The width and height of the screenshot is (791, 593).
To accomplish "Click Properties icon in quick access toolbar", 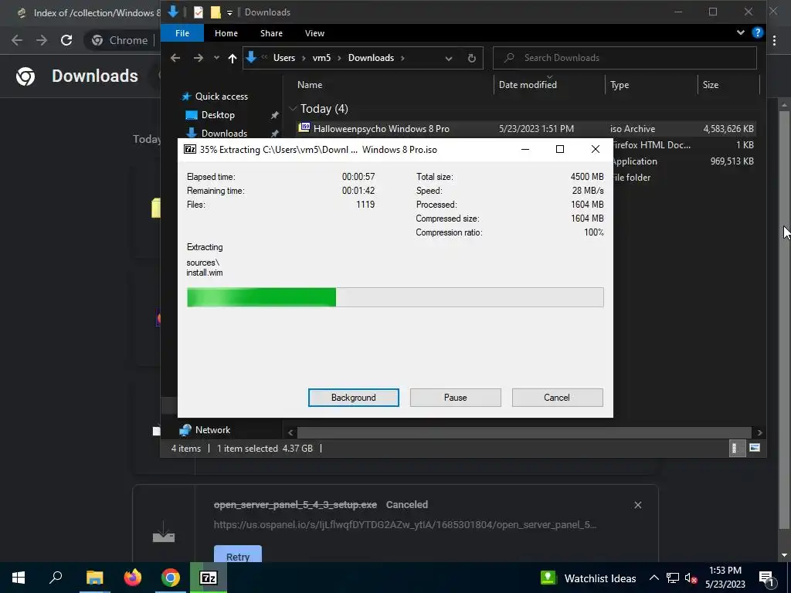I will pyautogui.click(x=199, y=12).
